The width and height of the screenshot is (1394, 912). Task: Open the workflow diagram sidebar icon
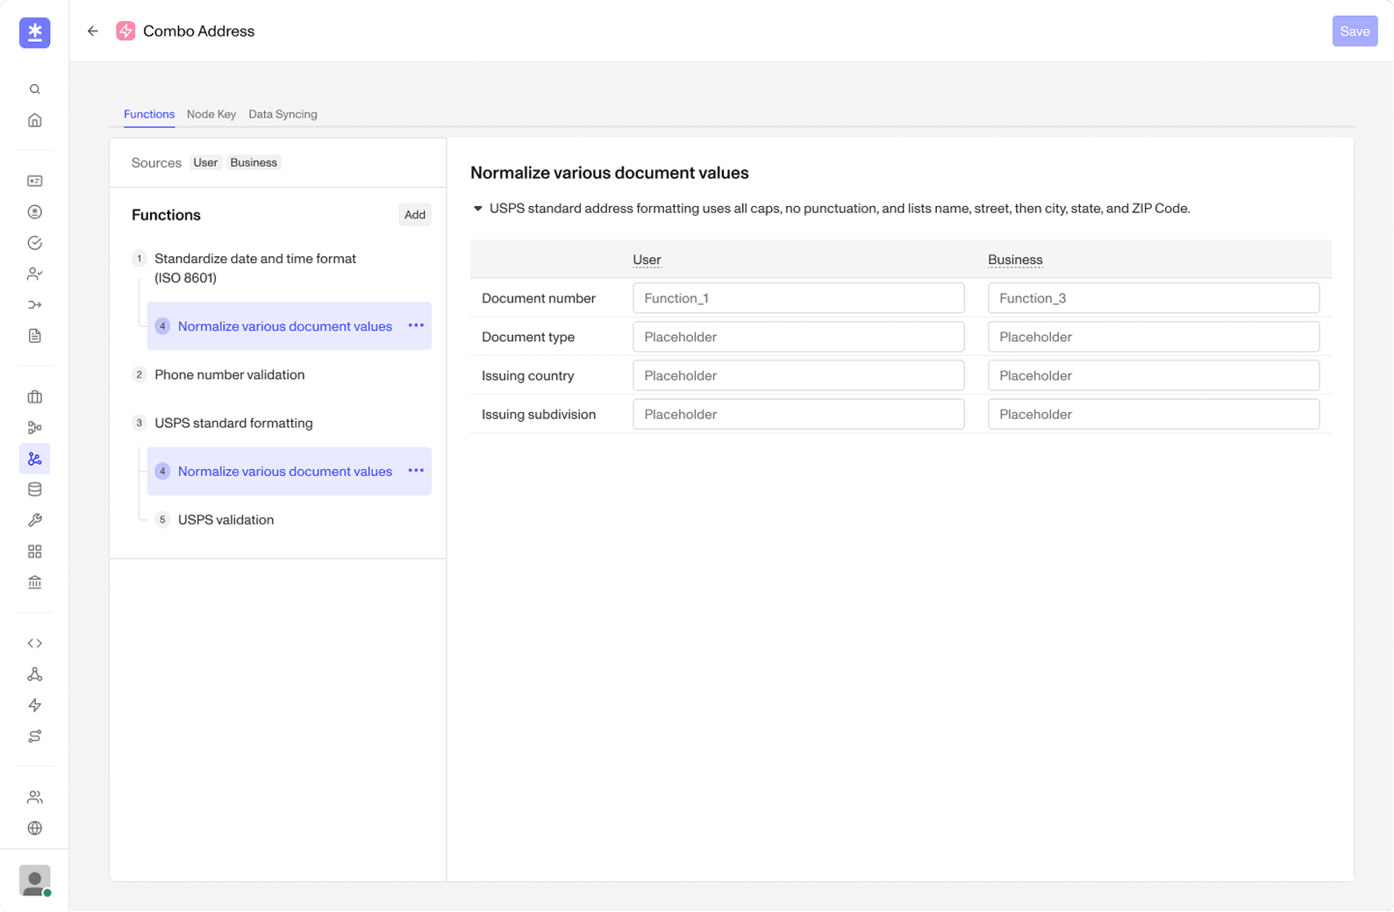[x=35, y=428]
